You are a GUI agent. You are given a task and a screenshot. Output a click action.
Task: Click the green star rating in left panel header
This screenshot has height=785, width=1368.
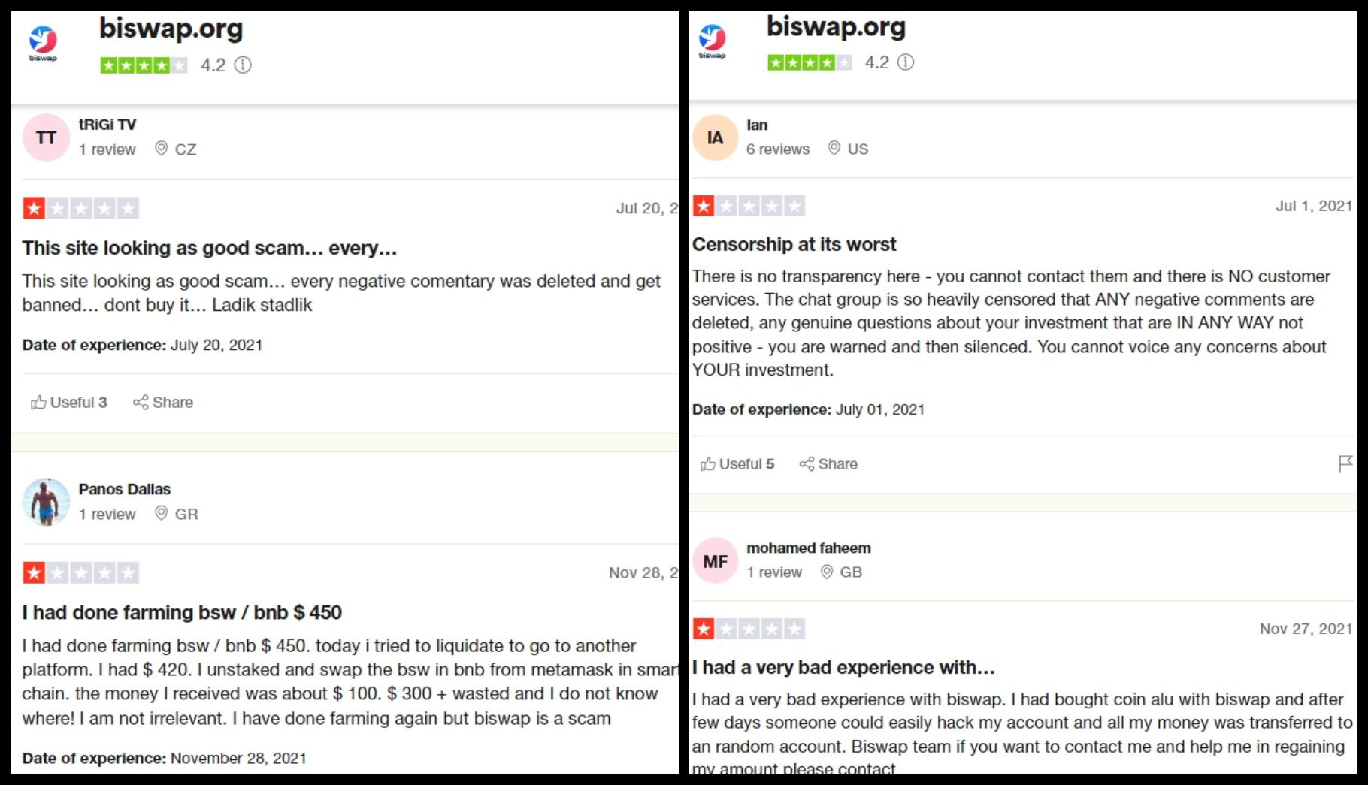tap(144, 65)
